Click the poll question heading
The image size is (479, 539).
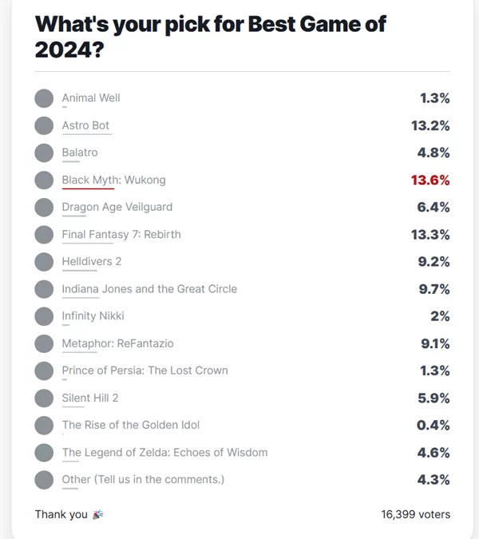(211, 37)
